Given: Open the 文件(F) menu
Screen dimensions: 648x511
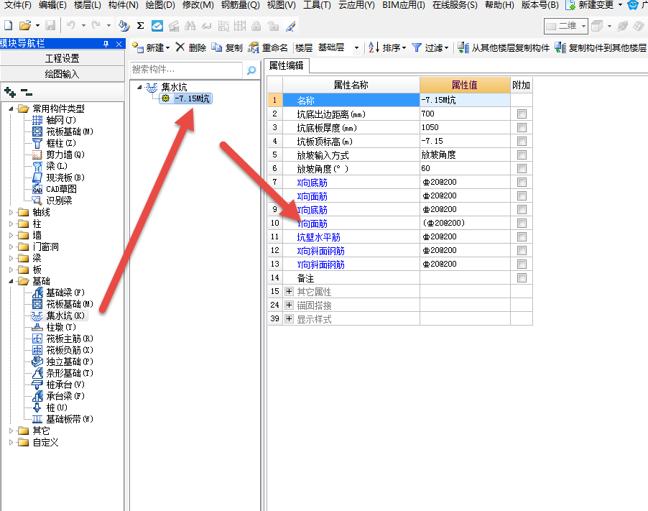Looking at the screenshot, I should coord(17,5).
